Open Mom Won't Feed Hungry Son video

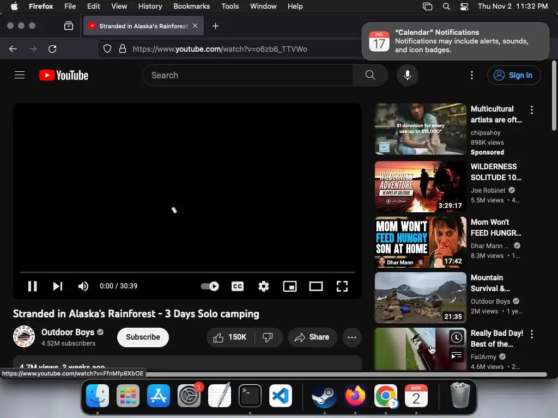pyautogui.click(x=420, y=242)
